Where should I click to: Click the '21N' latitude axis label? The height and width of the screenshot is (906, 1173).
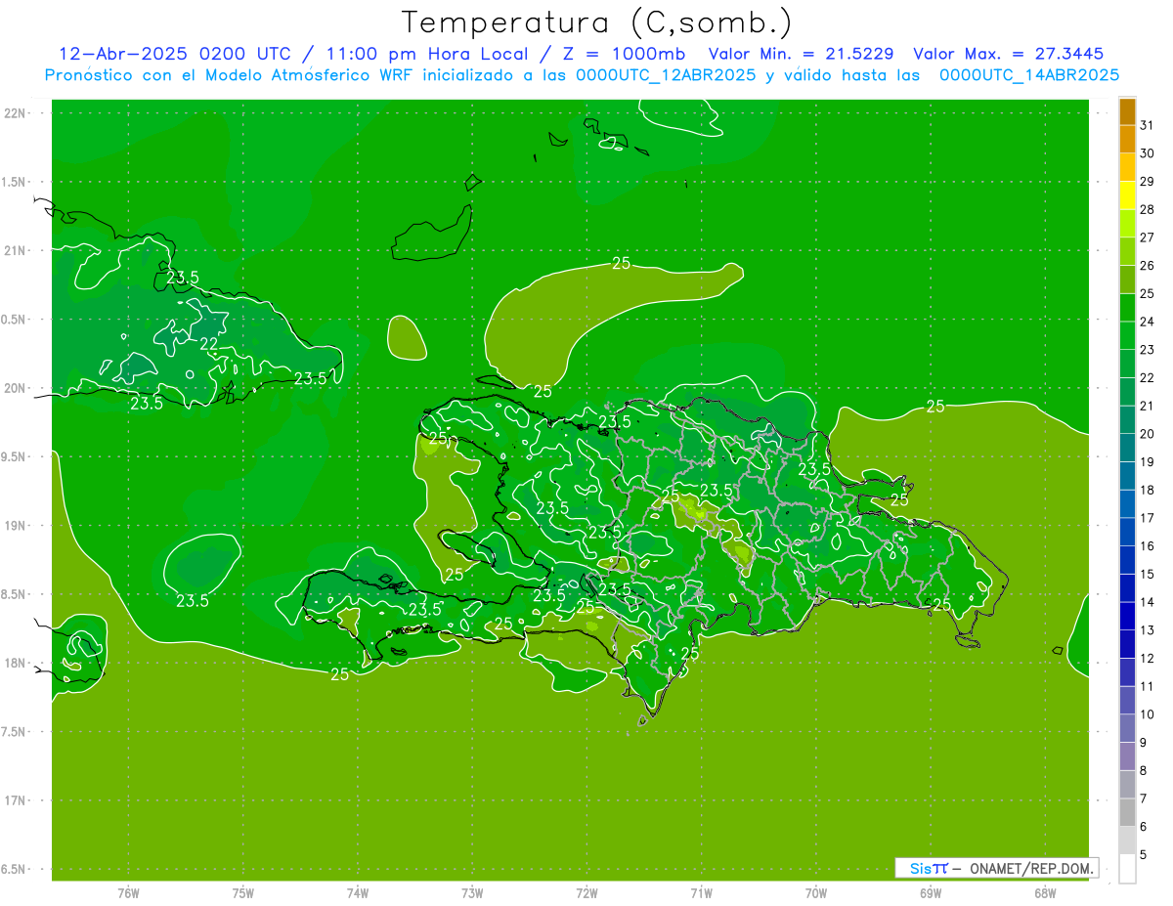pyautogui.click(x=17, y=250)
